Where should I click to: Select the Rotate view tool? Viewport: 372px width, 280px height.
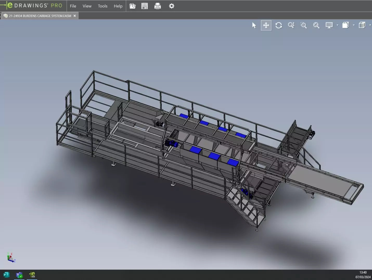tap(279, 25)
